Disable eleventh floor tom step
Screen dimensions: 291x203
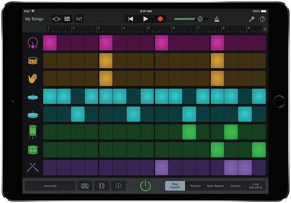189,132
